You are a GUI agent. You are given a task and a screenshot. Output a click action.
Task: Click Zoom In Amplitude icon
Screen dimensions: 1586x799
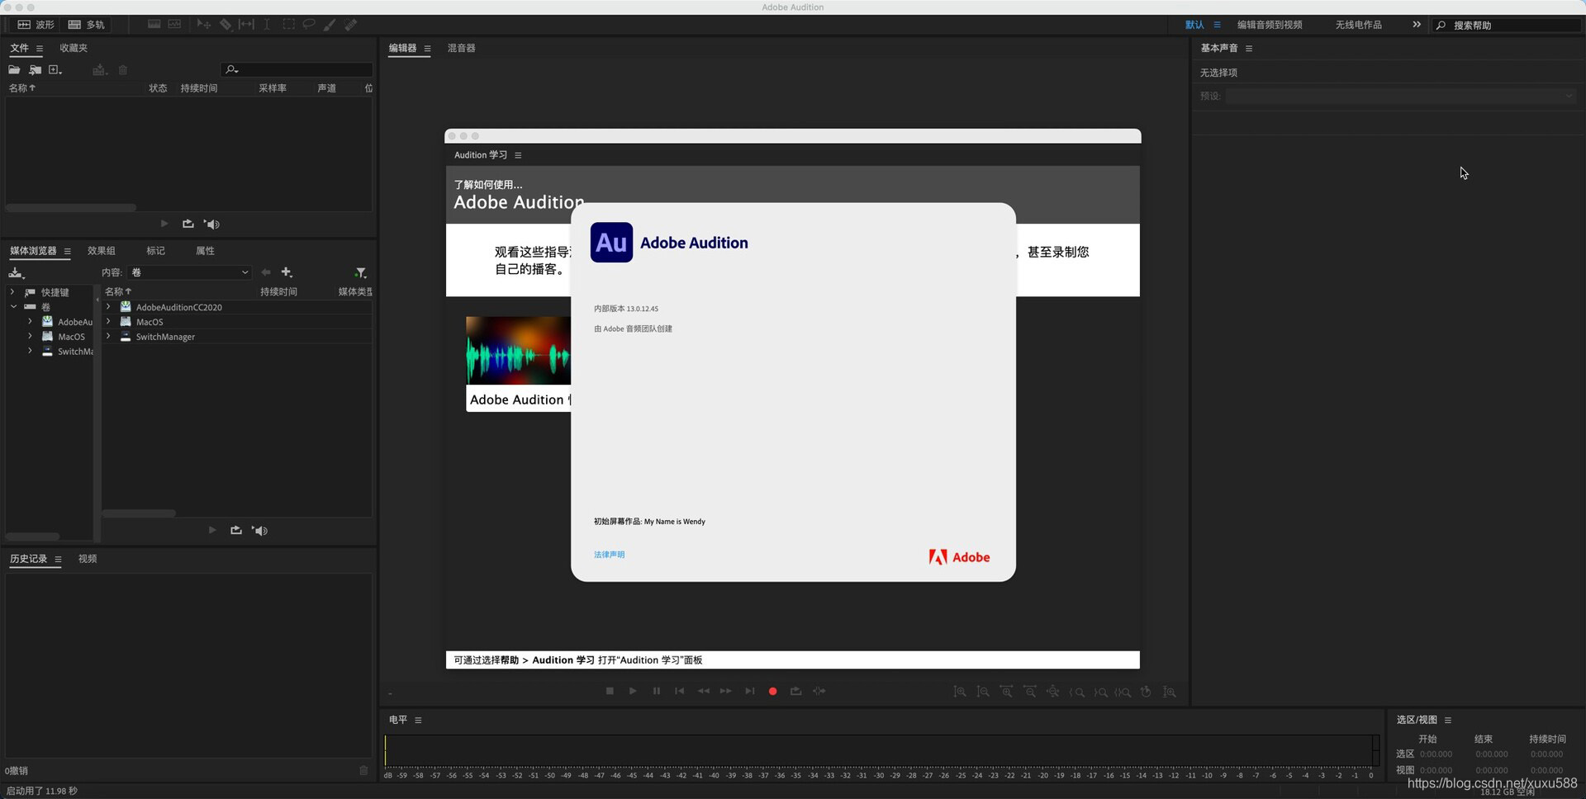[x=960, y=693]
